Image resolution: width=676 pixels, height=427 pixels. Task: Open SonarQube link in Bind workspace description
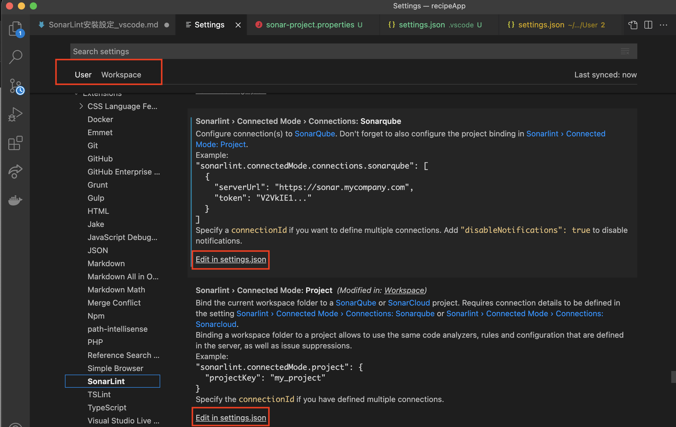click(x=356, y=303)
